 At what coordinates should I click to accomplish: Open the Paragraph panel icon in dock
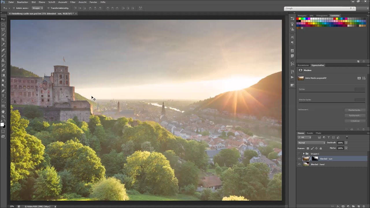click(x=292, y=42)
